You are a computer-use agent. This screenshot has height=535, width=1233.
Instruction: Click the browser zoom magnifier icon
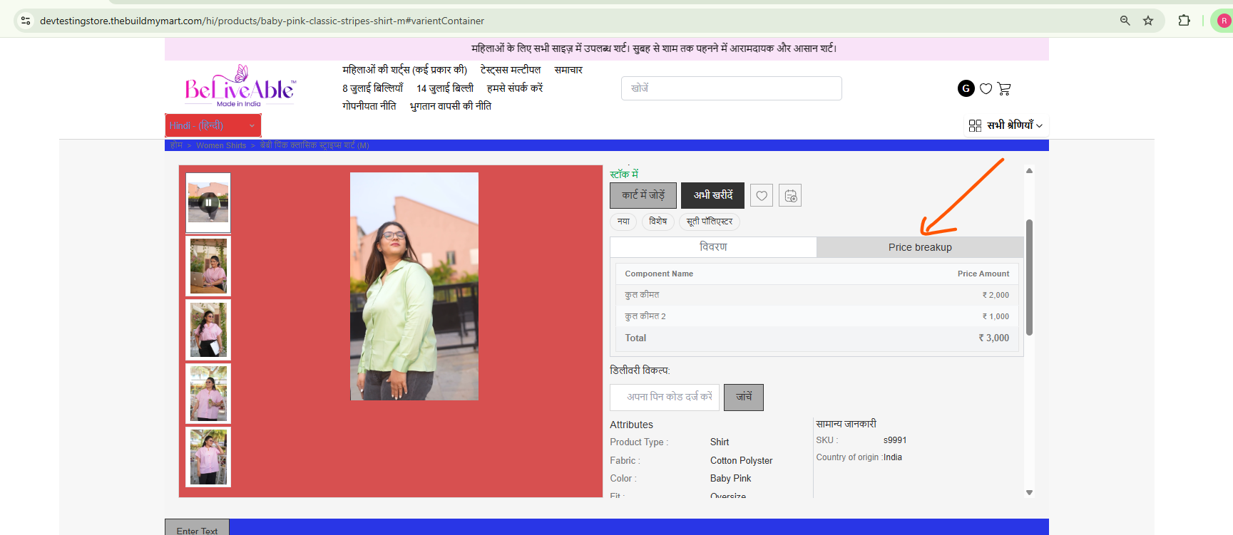(1125, 21)
